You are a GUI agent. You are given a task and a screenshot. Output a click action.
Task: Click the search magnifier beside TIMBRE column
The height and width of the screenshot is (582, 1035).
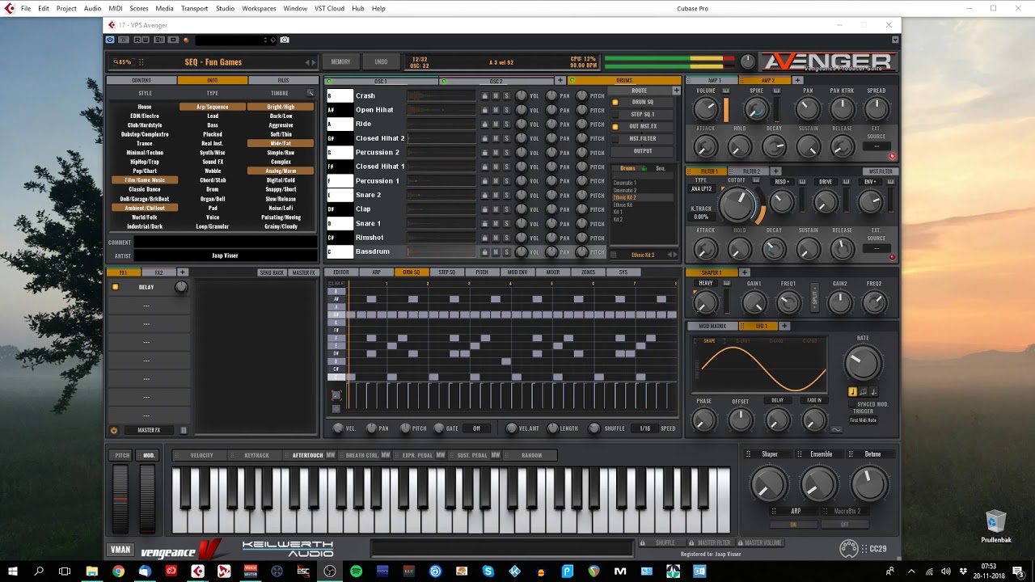click(310, 93)
